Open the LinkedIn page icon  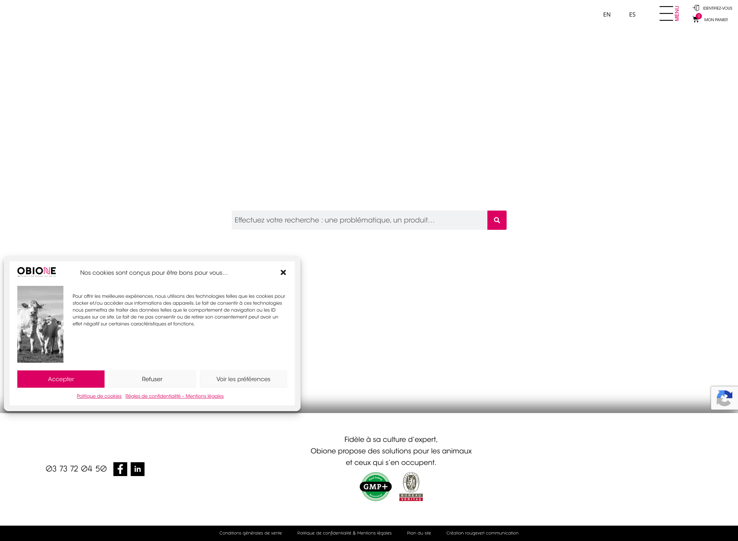tap(138, 469)
